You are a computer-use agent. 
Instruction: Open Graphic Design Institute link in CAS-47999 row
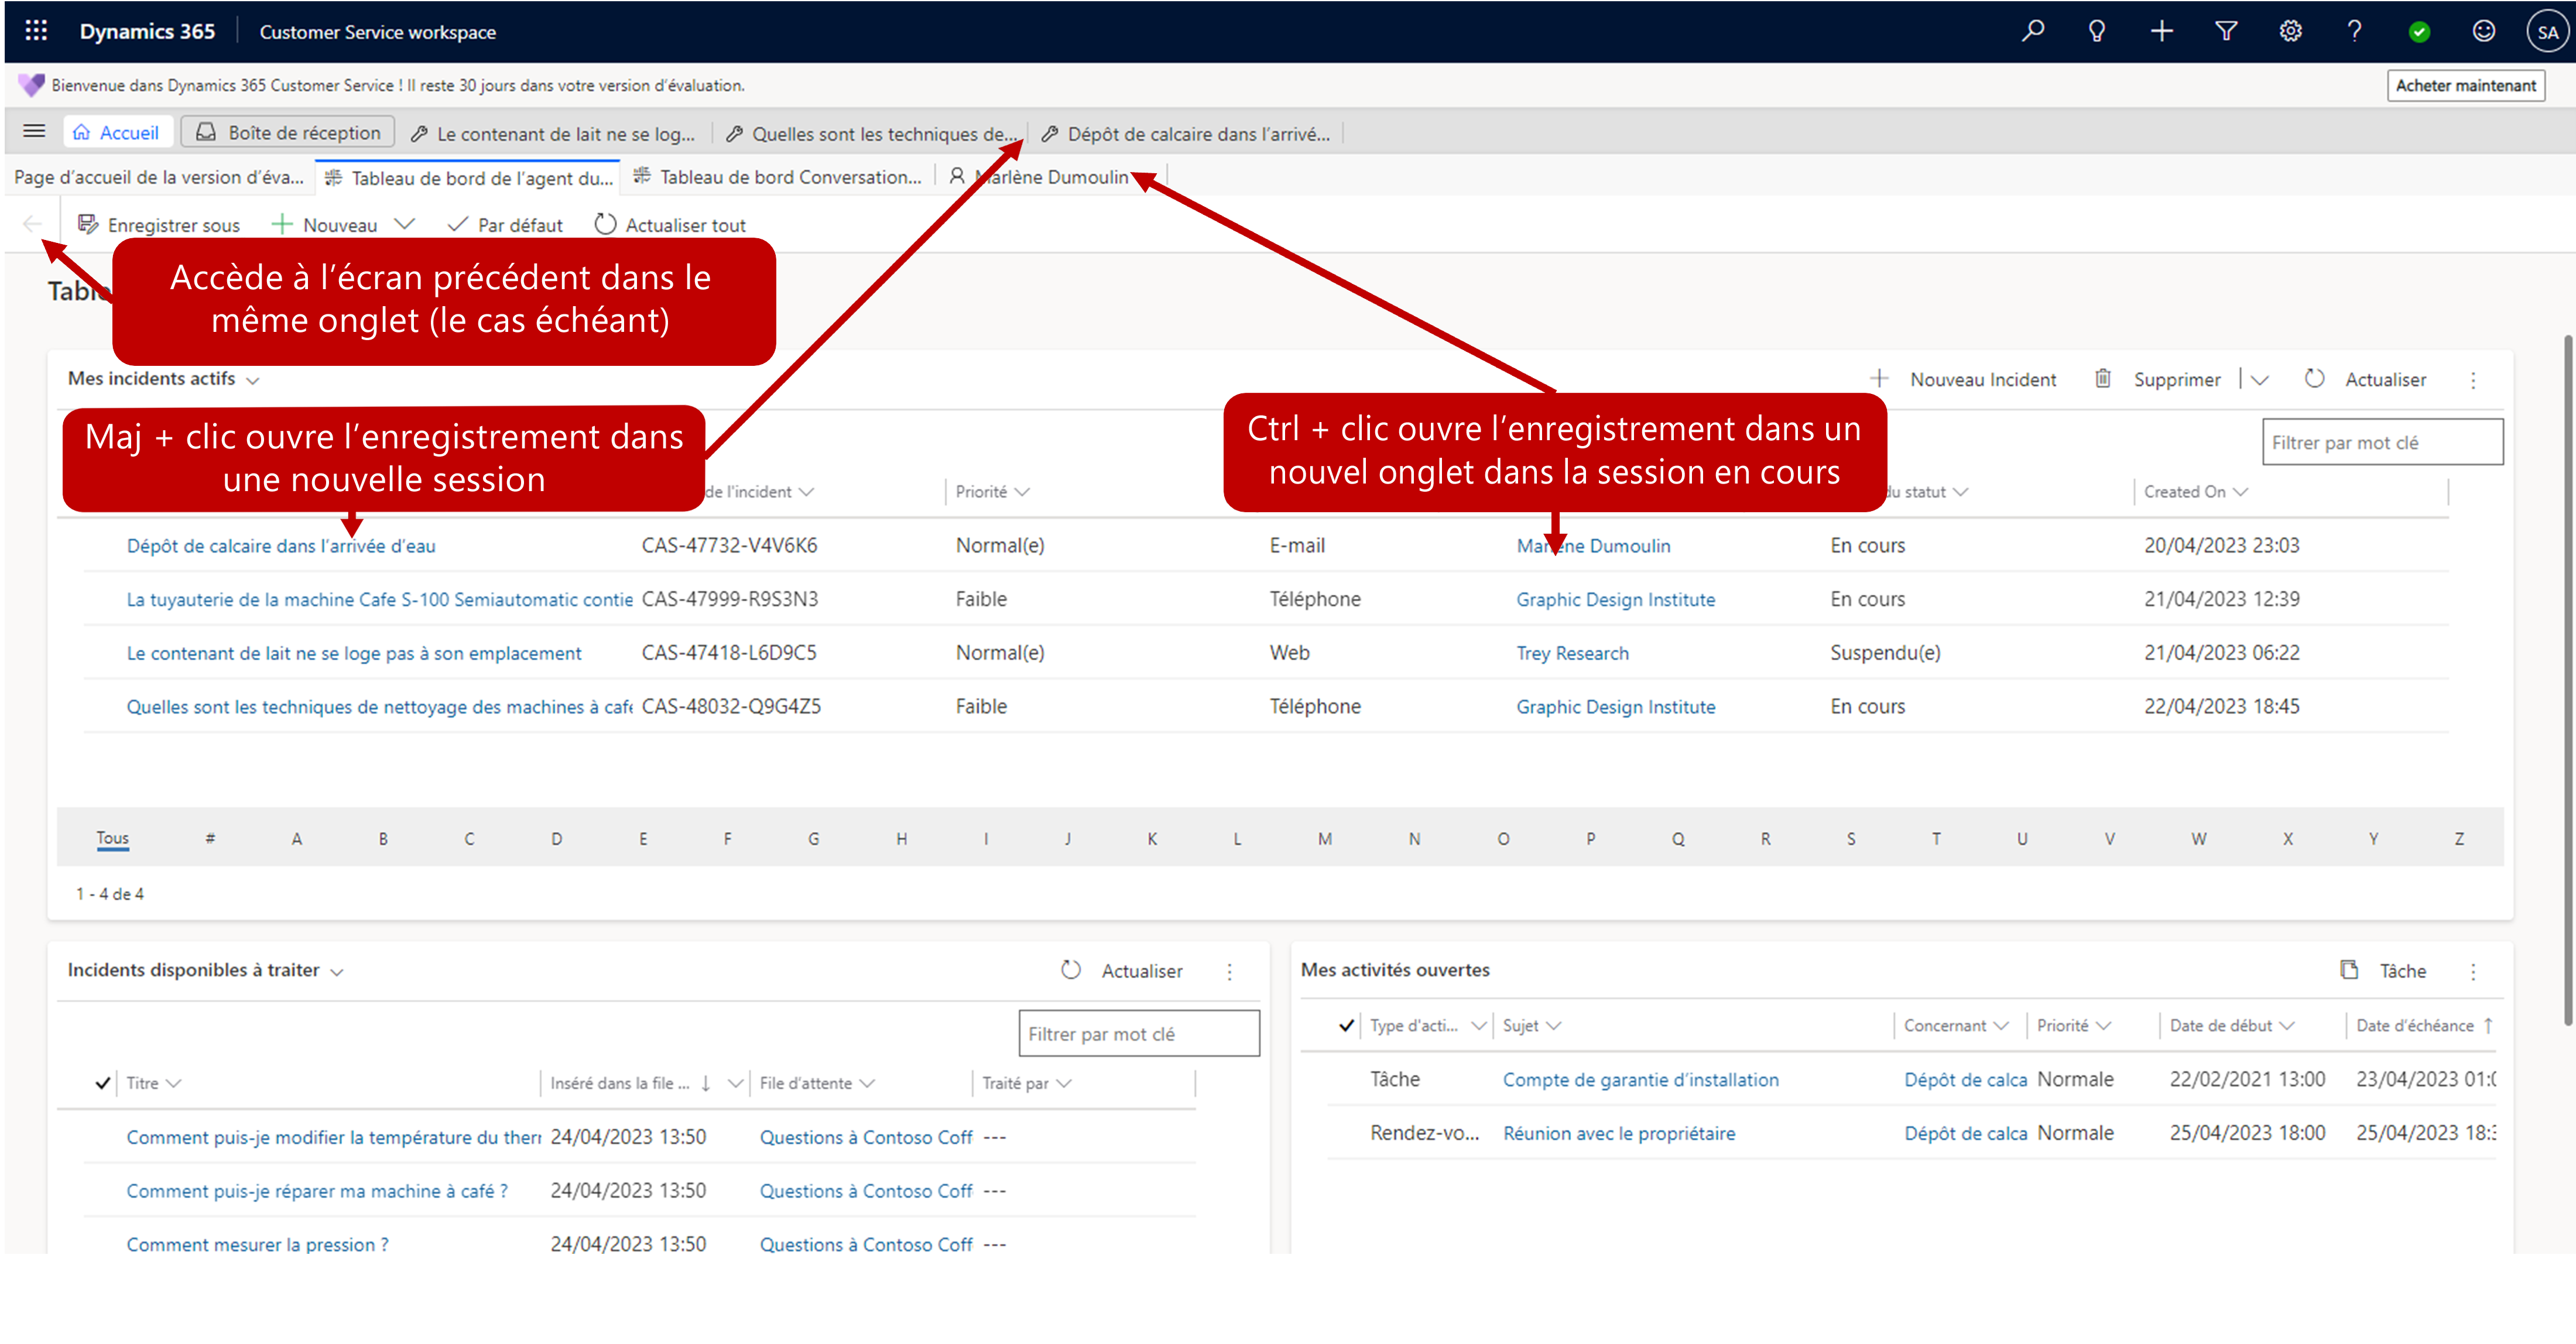point(1615,600)
